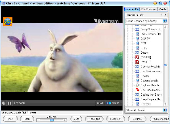Switch to the Internet TV tab

(132, 9)
